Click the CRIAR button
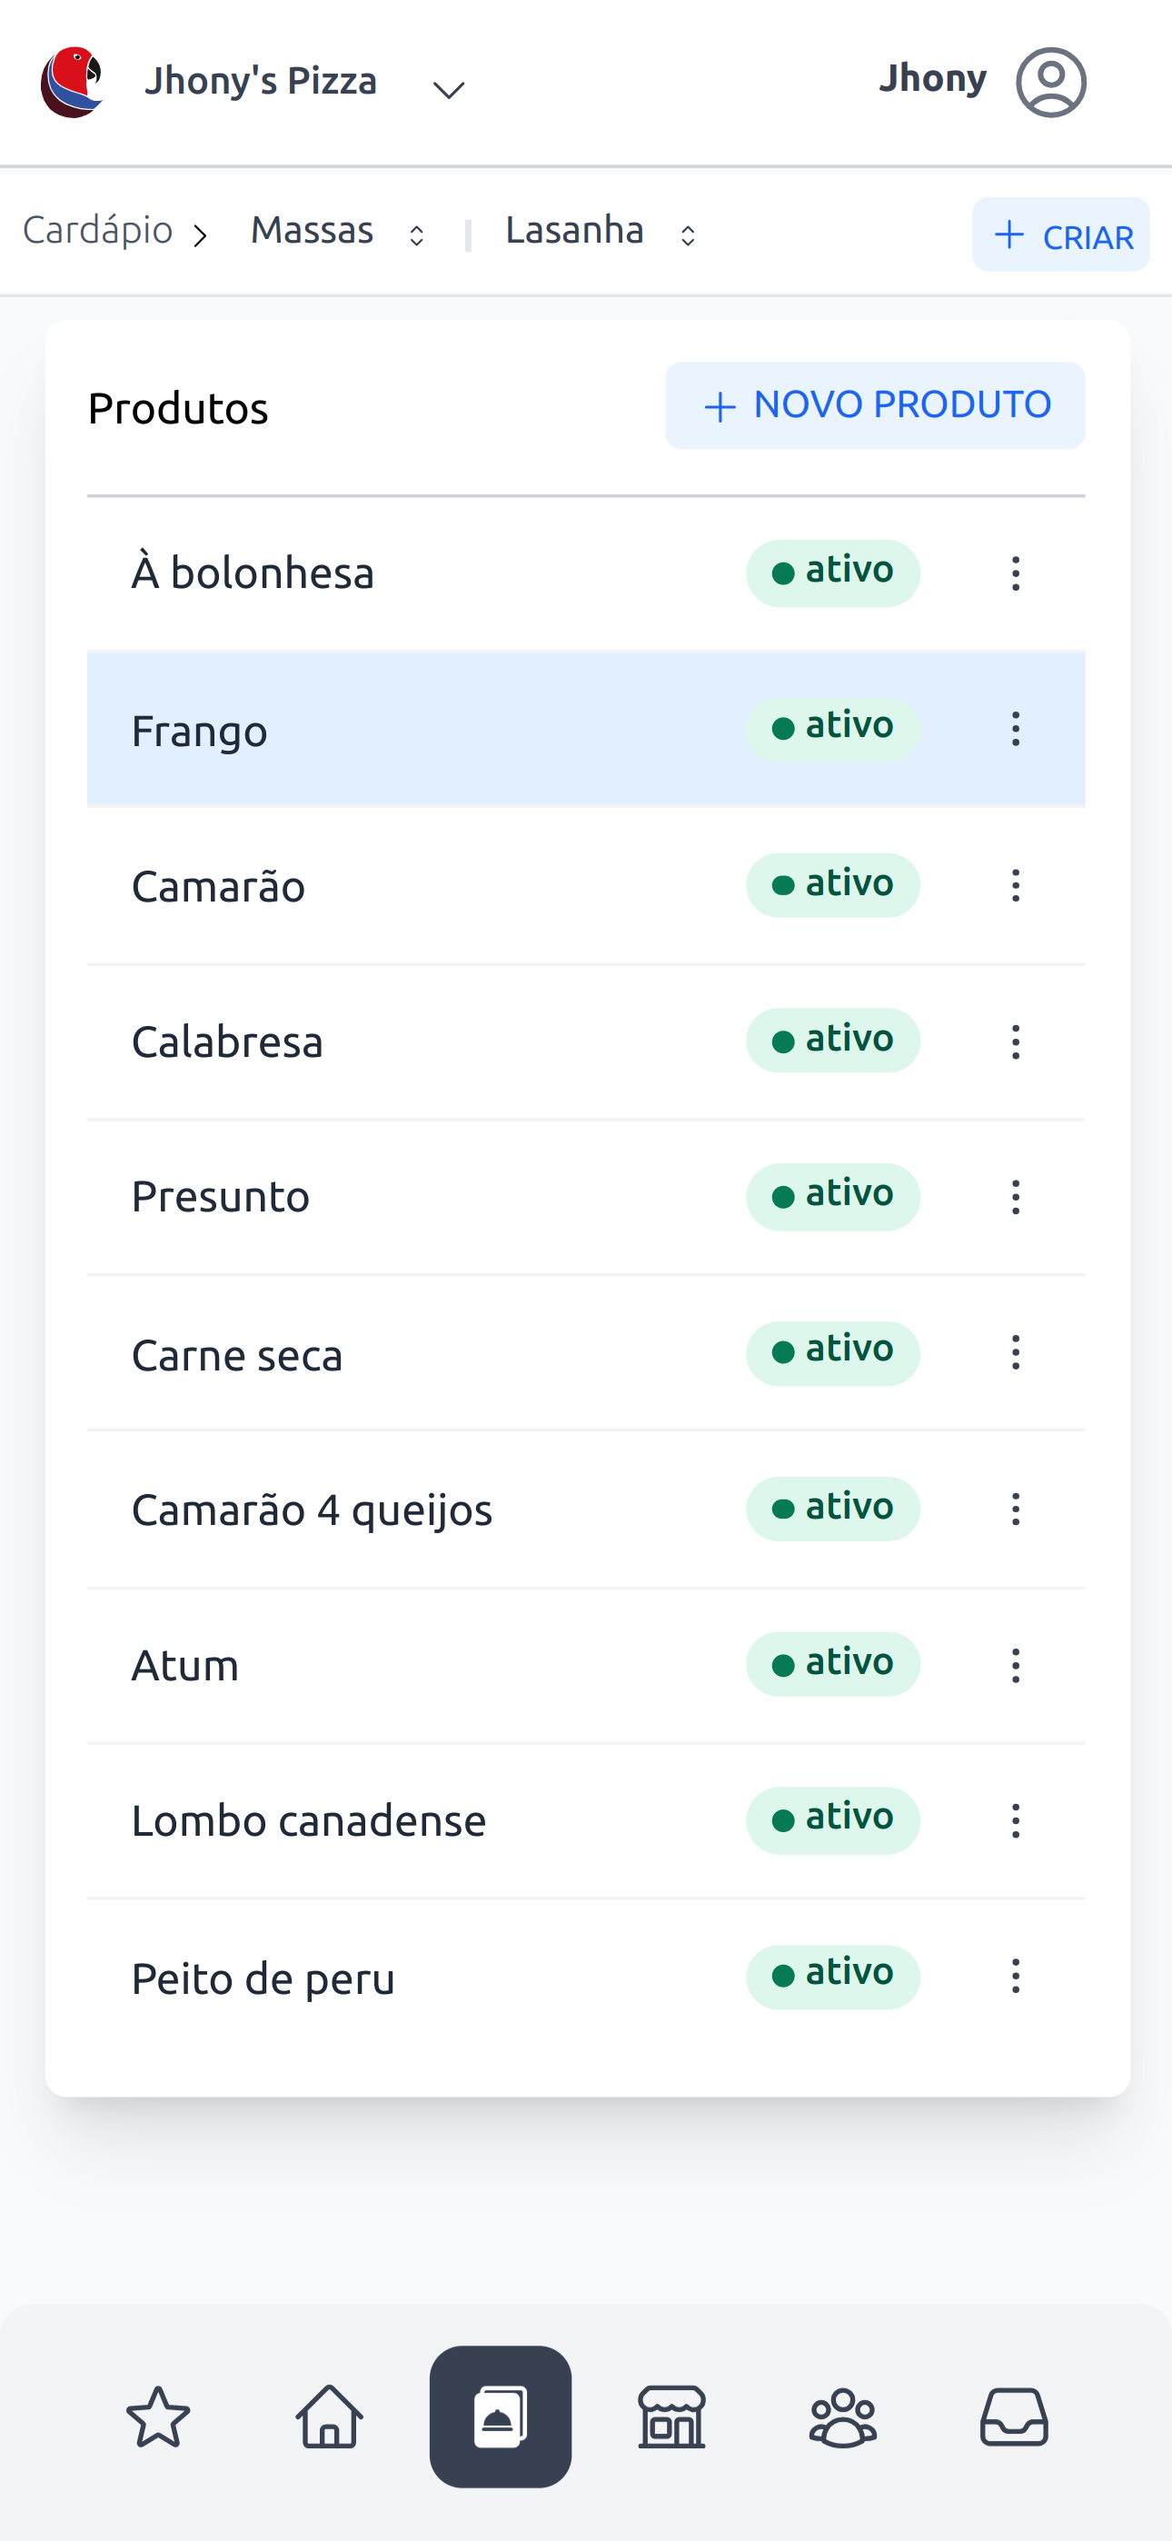Image resolution: width=1172 pixels, height=2541 pixels. [1060, 234]
